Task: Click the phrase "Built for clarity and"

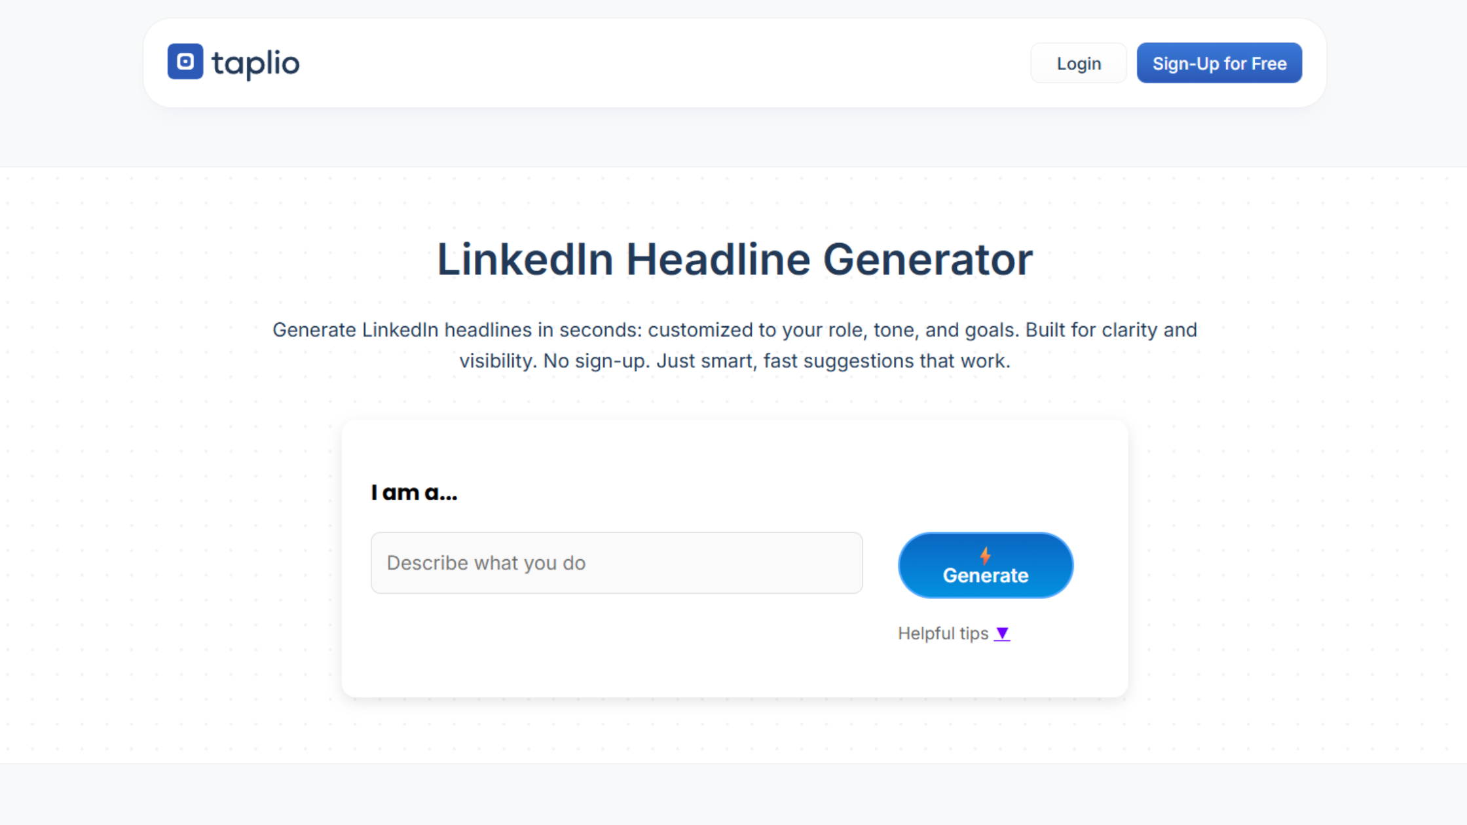Action: [x=1111, y=330]
